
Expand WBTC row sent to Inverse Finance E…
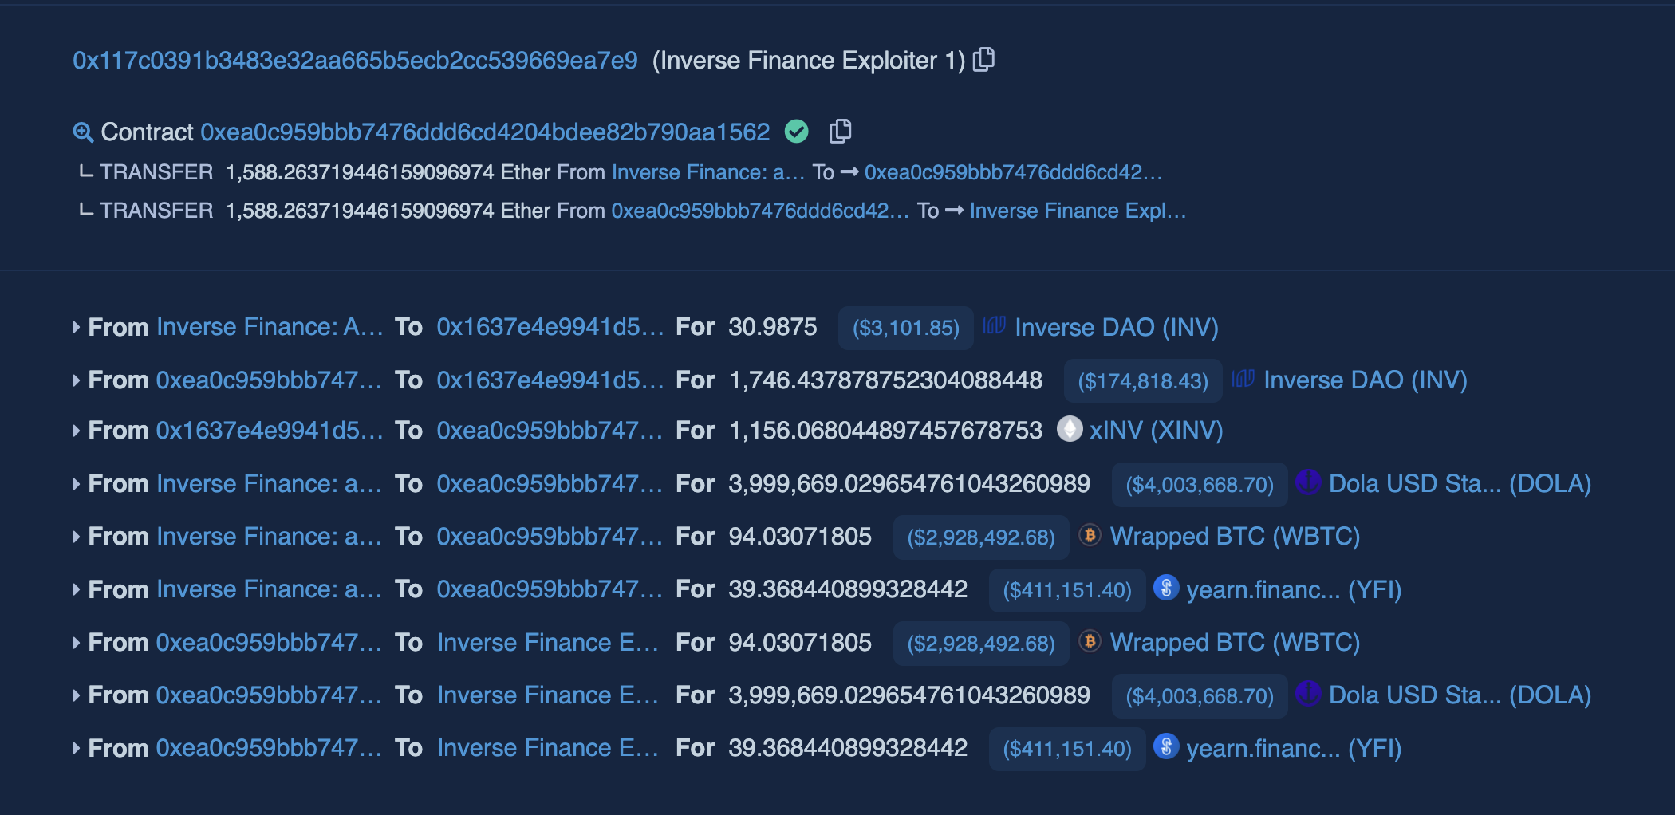point(76,643)
